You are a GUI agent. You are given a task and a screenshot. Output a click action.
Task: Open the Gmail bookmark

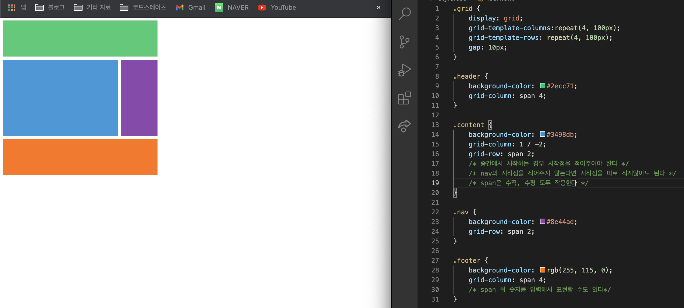(191, 8)
